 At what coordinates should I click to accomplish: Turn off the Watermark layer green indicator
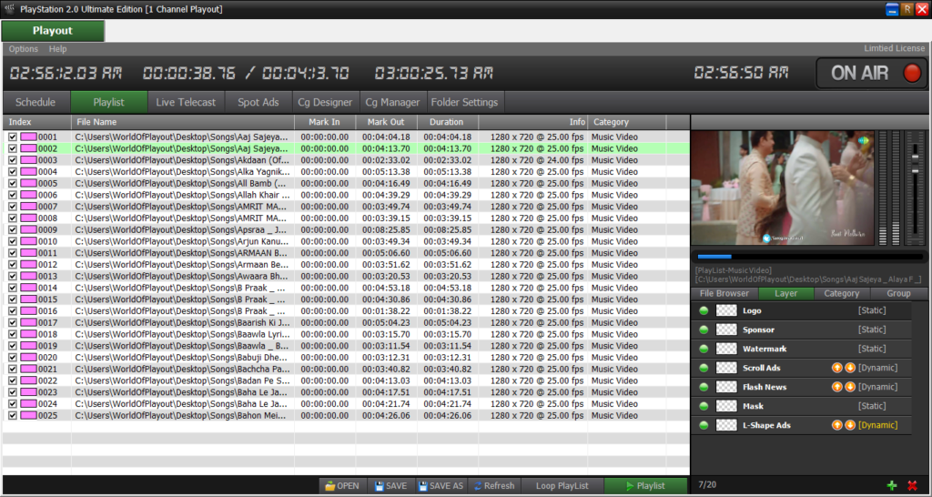coord(704,349)
